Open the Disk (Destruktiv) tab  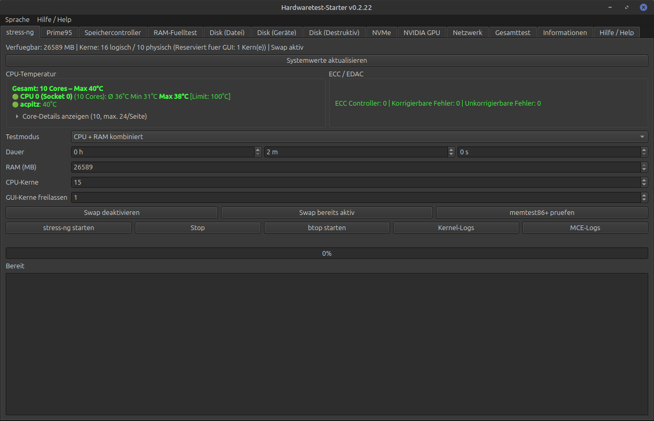point(334,32)
